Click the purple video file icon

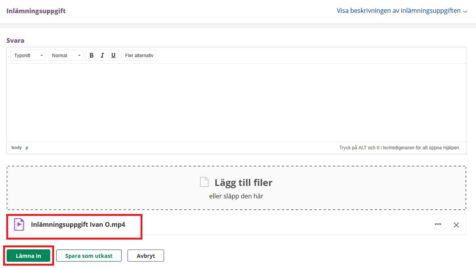pyautogui.click(x=19, y=224)
